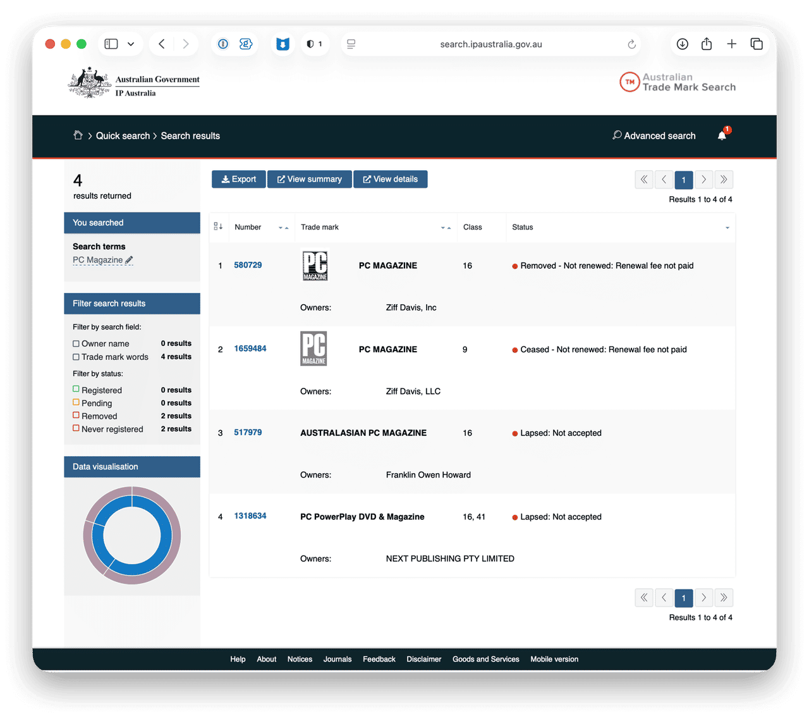This screenshot has height=723, width=809.
Task: Click the search.ipaustralia.gov.au address bar
Action: (491, 44)
